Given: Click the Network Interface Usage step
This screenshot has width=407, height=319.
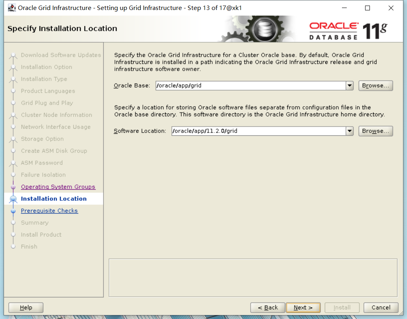Looking at the screenshot, I should 56,127.
